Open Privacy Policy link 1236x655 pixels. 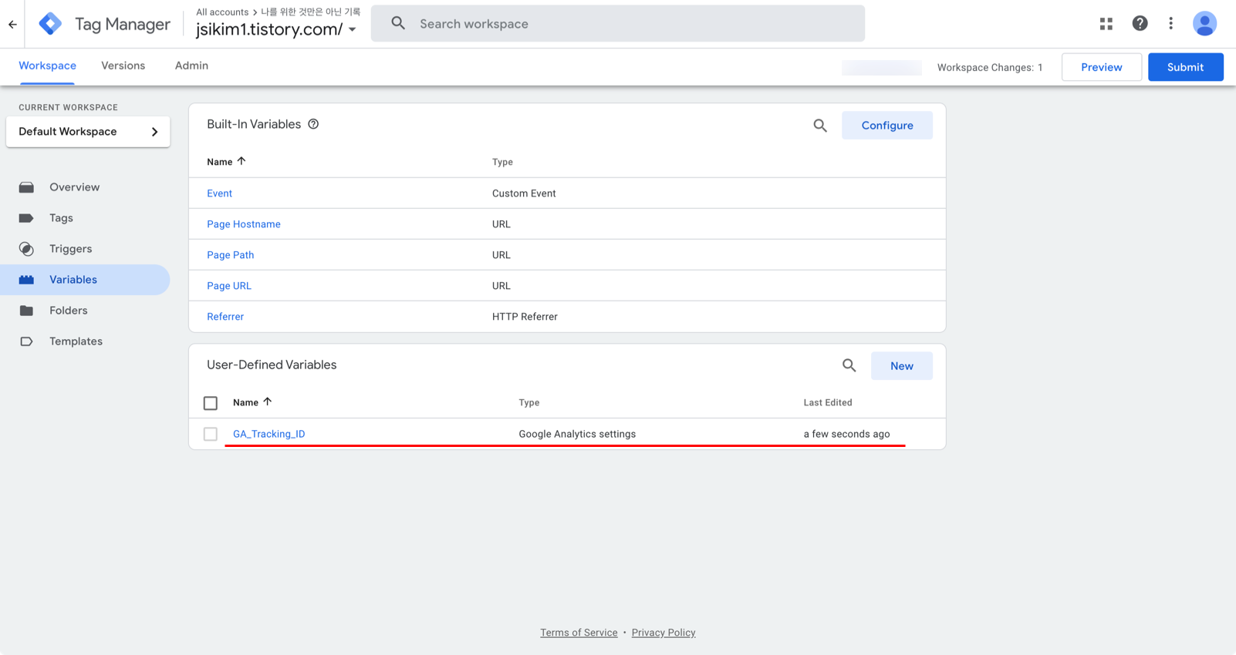click(664, 633)
